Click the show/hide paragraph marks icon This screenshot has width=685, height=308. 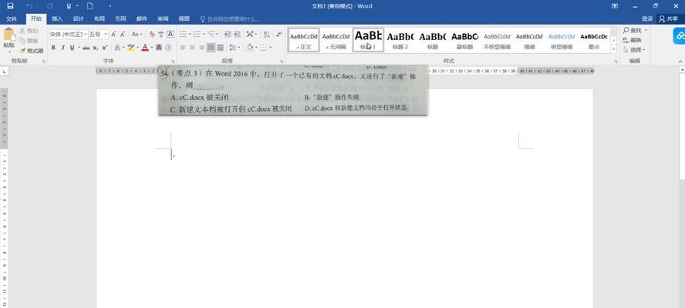pyautogui.click(x=279, y=34)
